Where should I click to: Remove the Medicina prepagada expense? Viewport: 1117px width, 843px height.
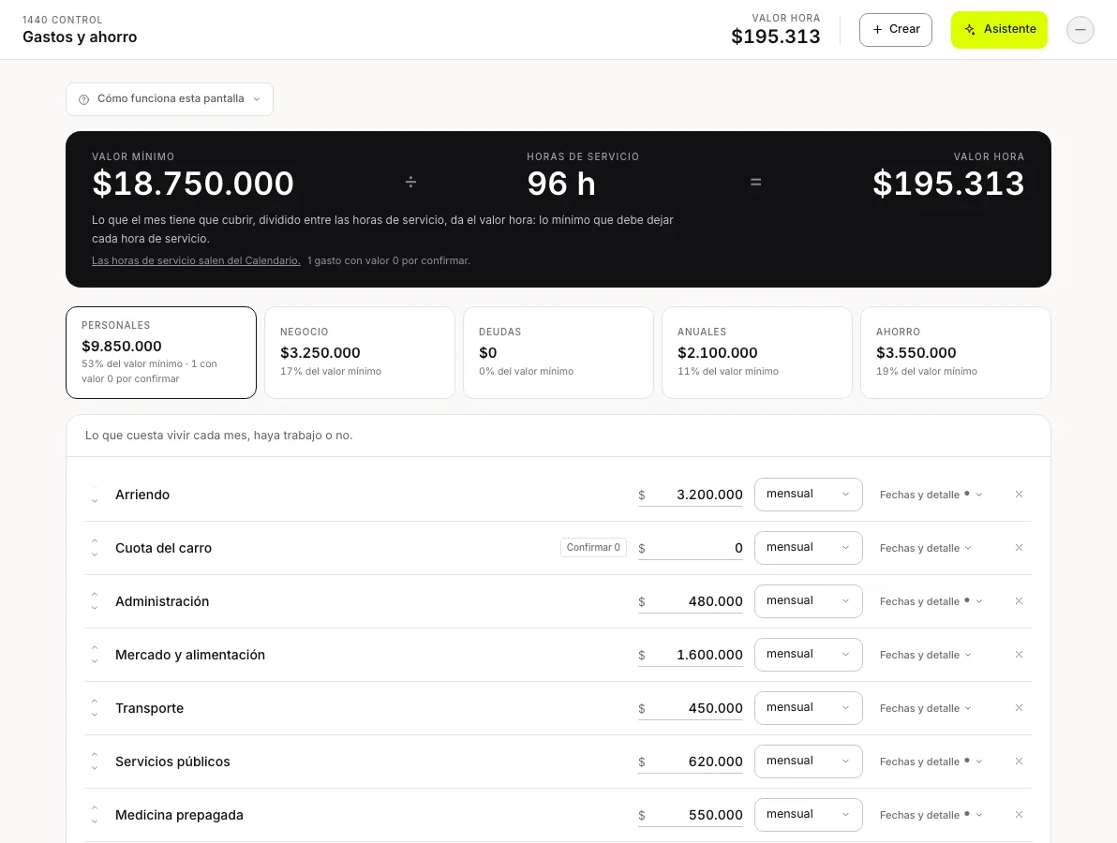pyautogui.click(x=1019, y=815)
